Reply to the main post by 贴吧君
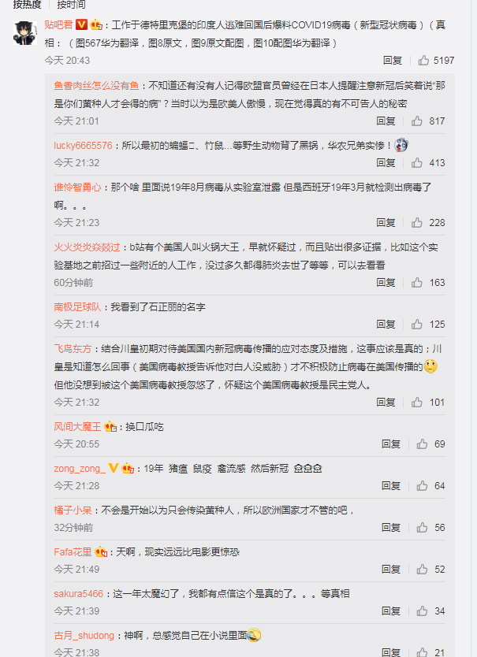 tap(393, 61)
